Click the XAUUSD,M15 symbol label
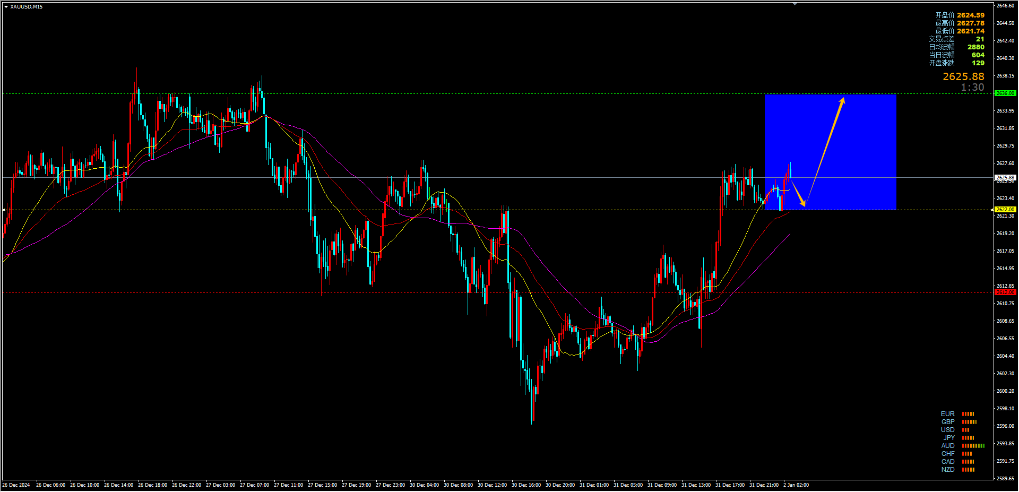 coord(27,7)
